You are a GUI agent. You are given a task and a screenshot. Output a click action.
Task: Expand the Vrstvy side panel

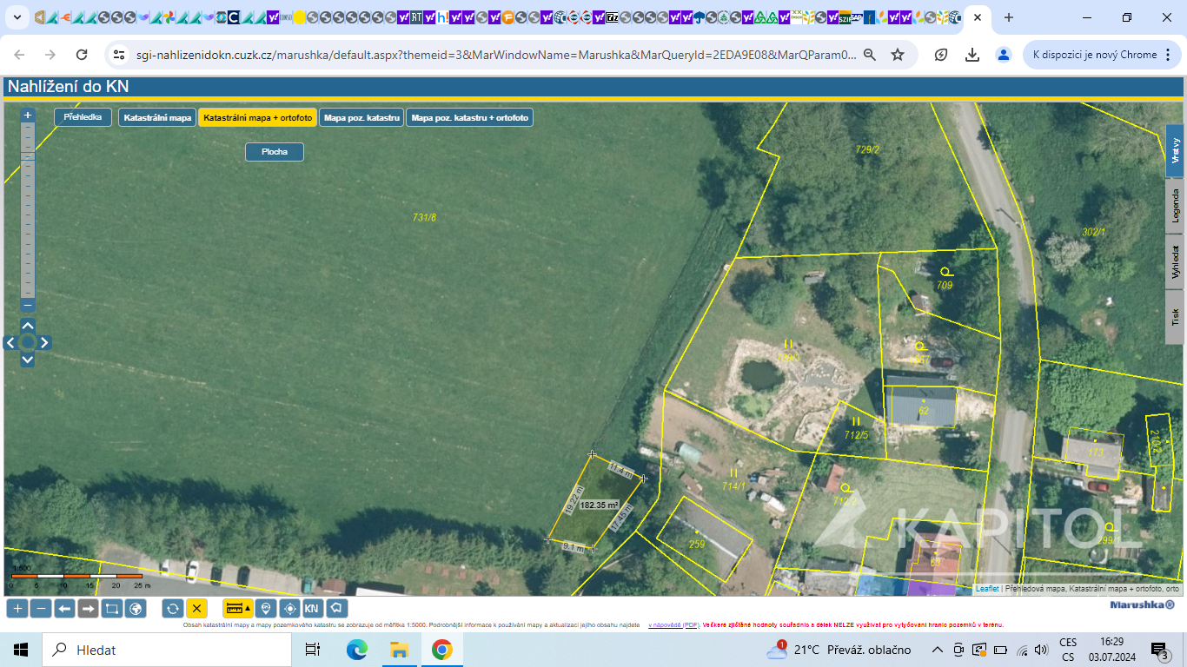(x=1175, y=151)
